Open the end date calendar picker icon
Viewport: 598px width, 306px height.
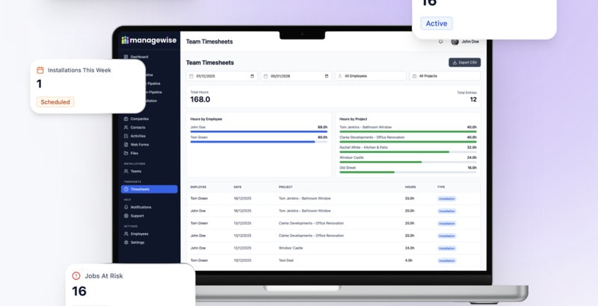[327, 76]
